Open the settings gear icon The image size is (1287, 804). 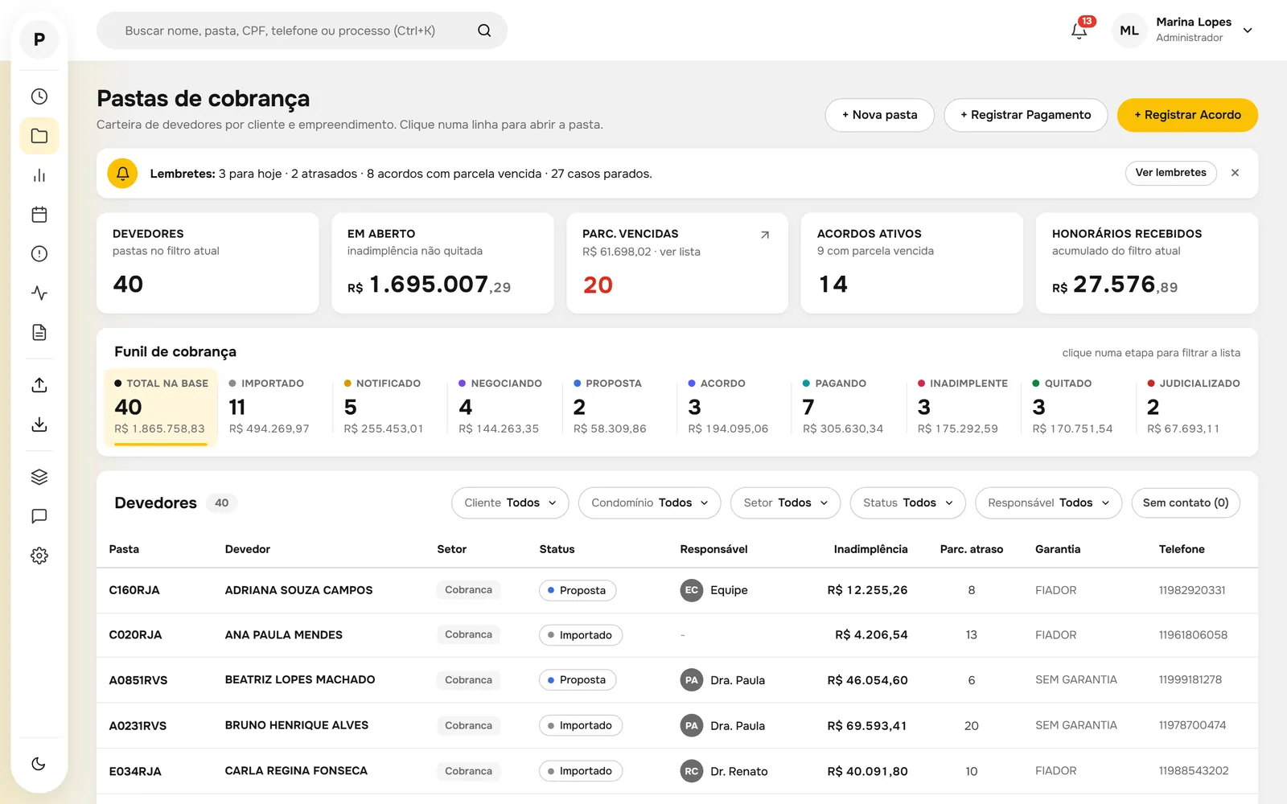coord(39,556)
